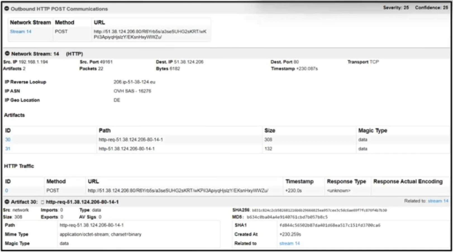Click the Severity: 25 label
This screenshot has width=453, height=252.
point(396,8)
